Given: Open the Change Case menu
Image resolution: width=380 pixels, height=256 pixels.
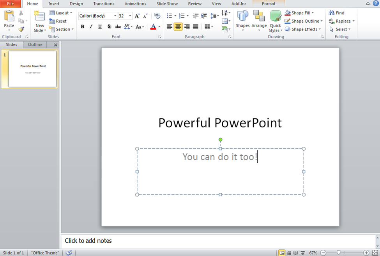Looking at the screenshot, I should click(x=140, y=27).
